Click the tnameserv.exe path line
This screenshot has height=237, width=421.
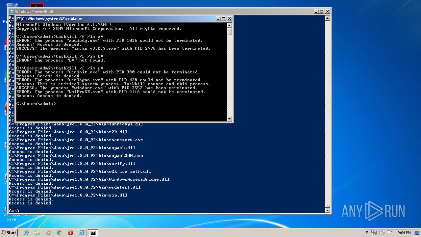[x=76, y=140]
